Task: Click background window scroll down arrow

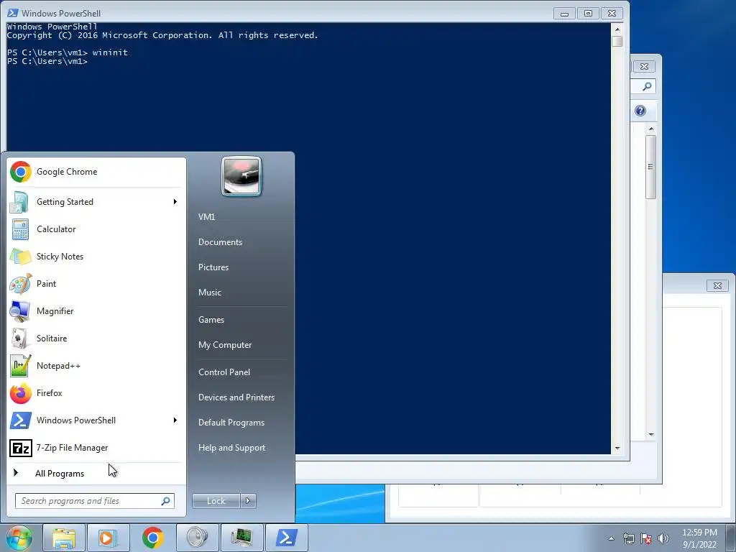Action: click(x=651, y=434)
